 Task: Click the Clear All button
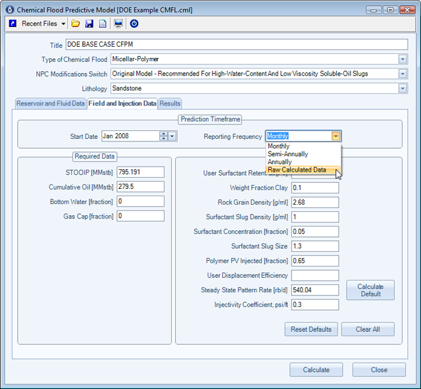point(368,329)
